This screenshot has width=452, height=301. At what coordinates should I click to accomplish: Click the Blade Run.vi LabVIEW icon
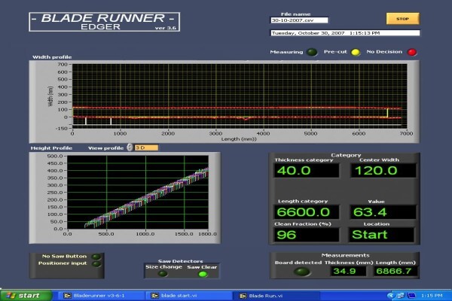243,296
